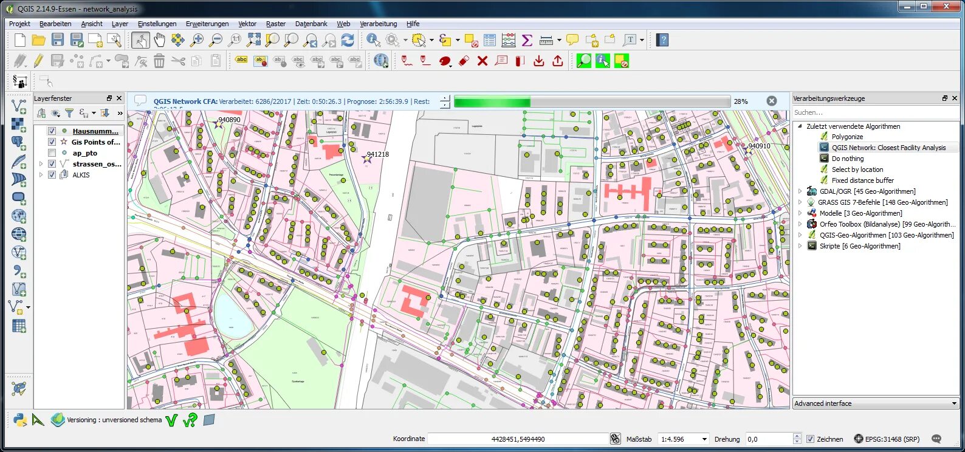Open the Bearbeiten menu
This screenshot has height=452, width=965.
[55, 24]
